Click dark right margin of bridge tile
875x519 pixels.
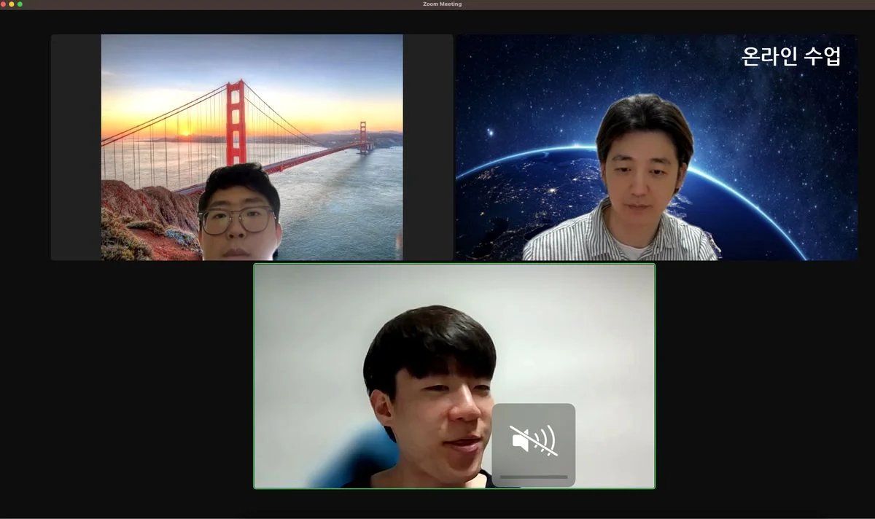point(427,147)
